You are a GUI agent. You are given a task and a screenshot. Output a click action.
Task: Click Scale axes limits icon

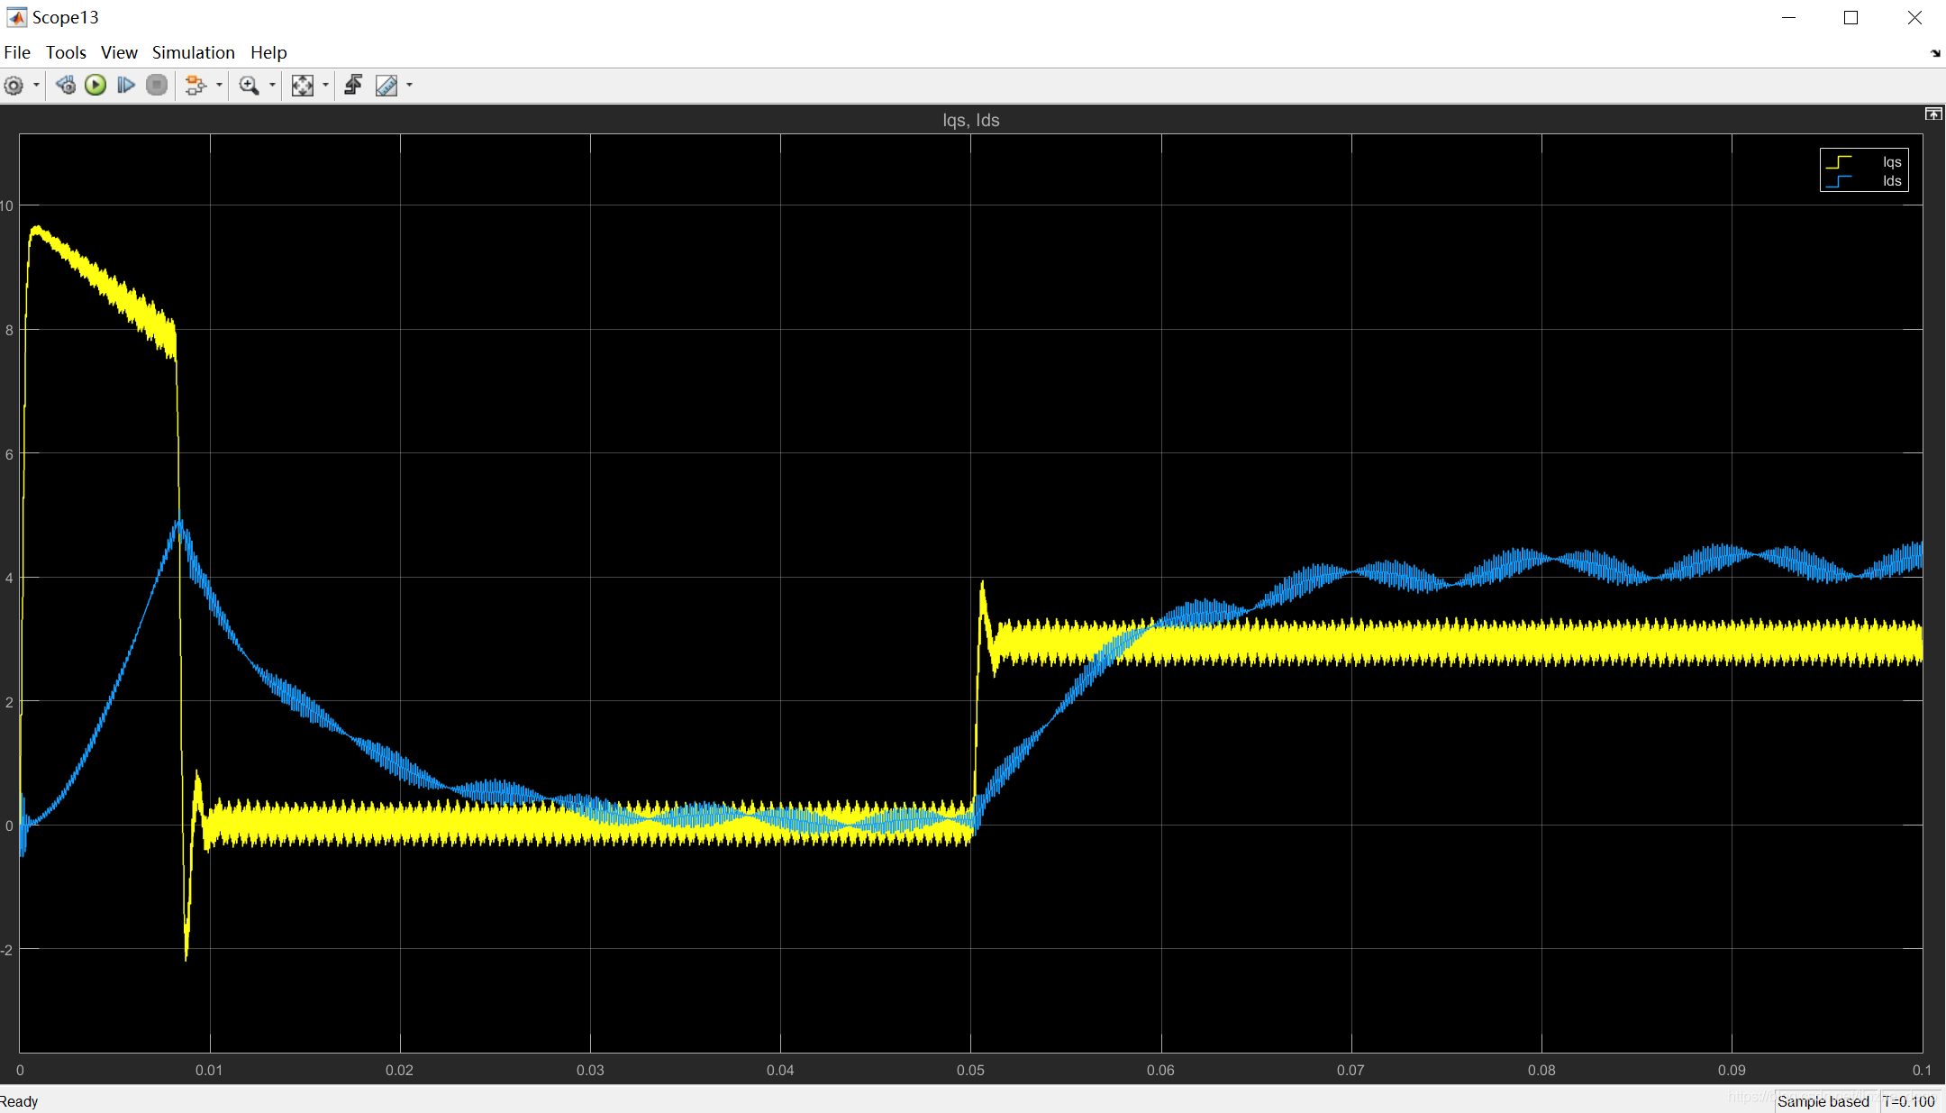coord(303,86)
